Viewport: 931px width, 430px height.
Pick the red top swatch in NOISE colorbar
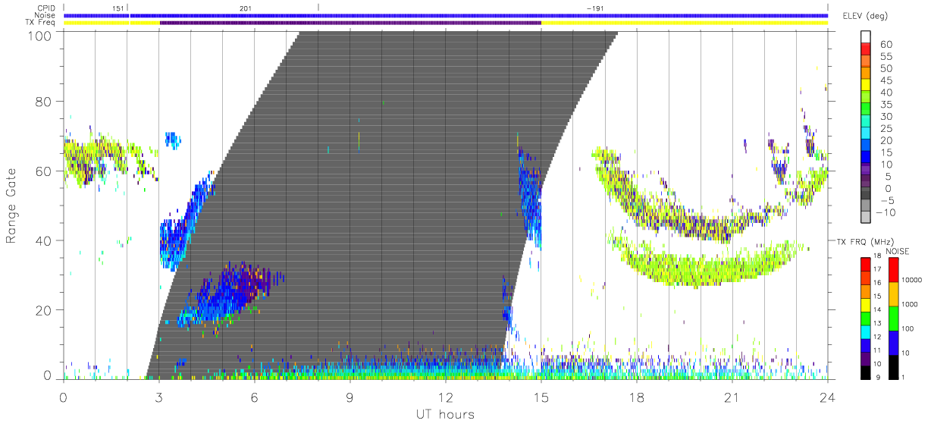pyautogui.click(x=893, y=269)
